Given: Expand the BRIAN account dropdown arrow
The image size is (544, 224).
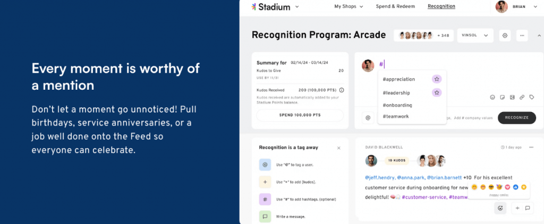Looking at the screenshot, I should pyautogui.click(x=534, y=6).
